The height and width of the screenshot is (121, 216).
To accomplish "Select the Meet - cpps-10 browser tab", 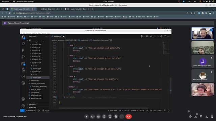I will [x=22, y=9].
